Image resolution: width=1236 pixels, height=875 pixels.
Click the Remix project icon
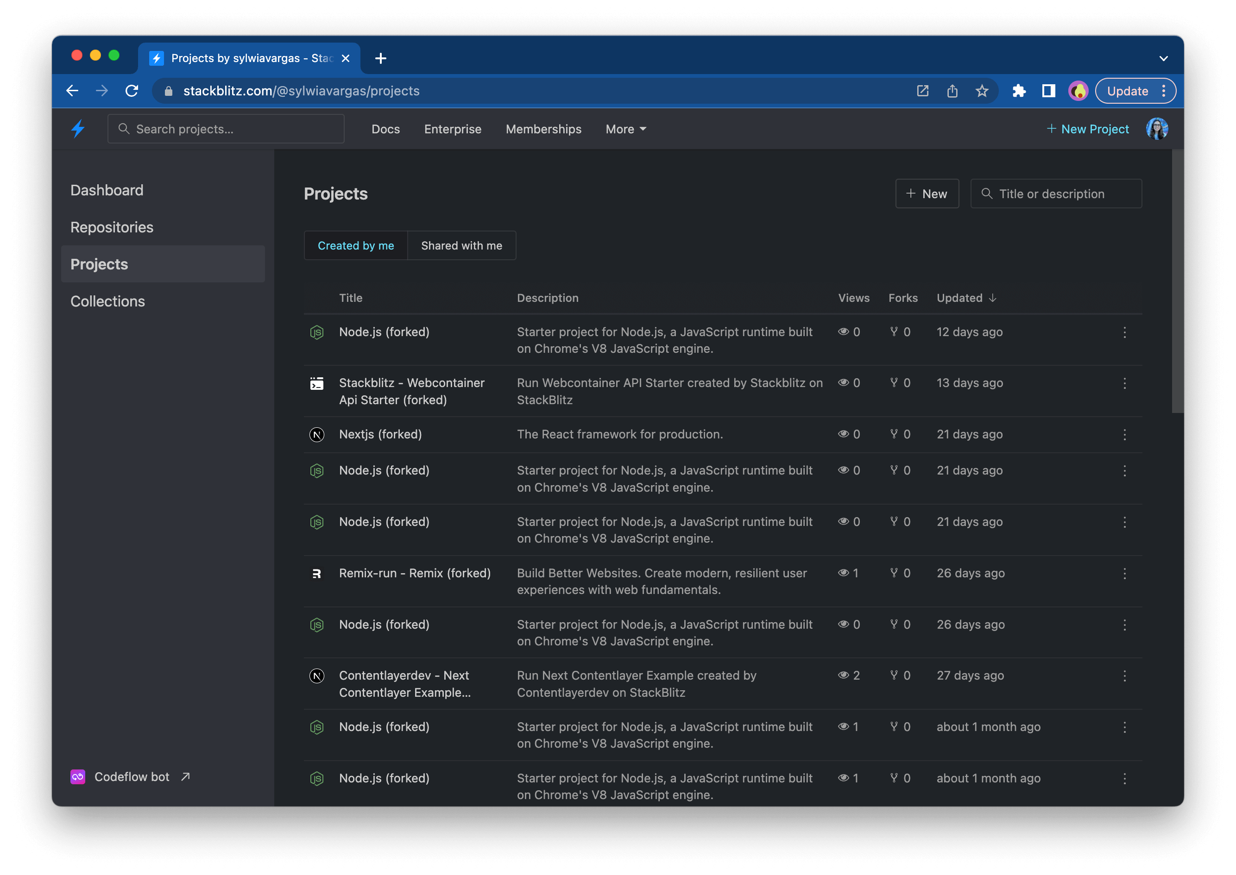(x=317, y=573)
